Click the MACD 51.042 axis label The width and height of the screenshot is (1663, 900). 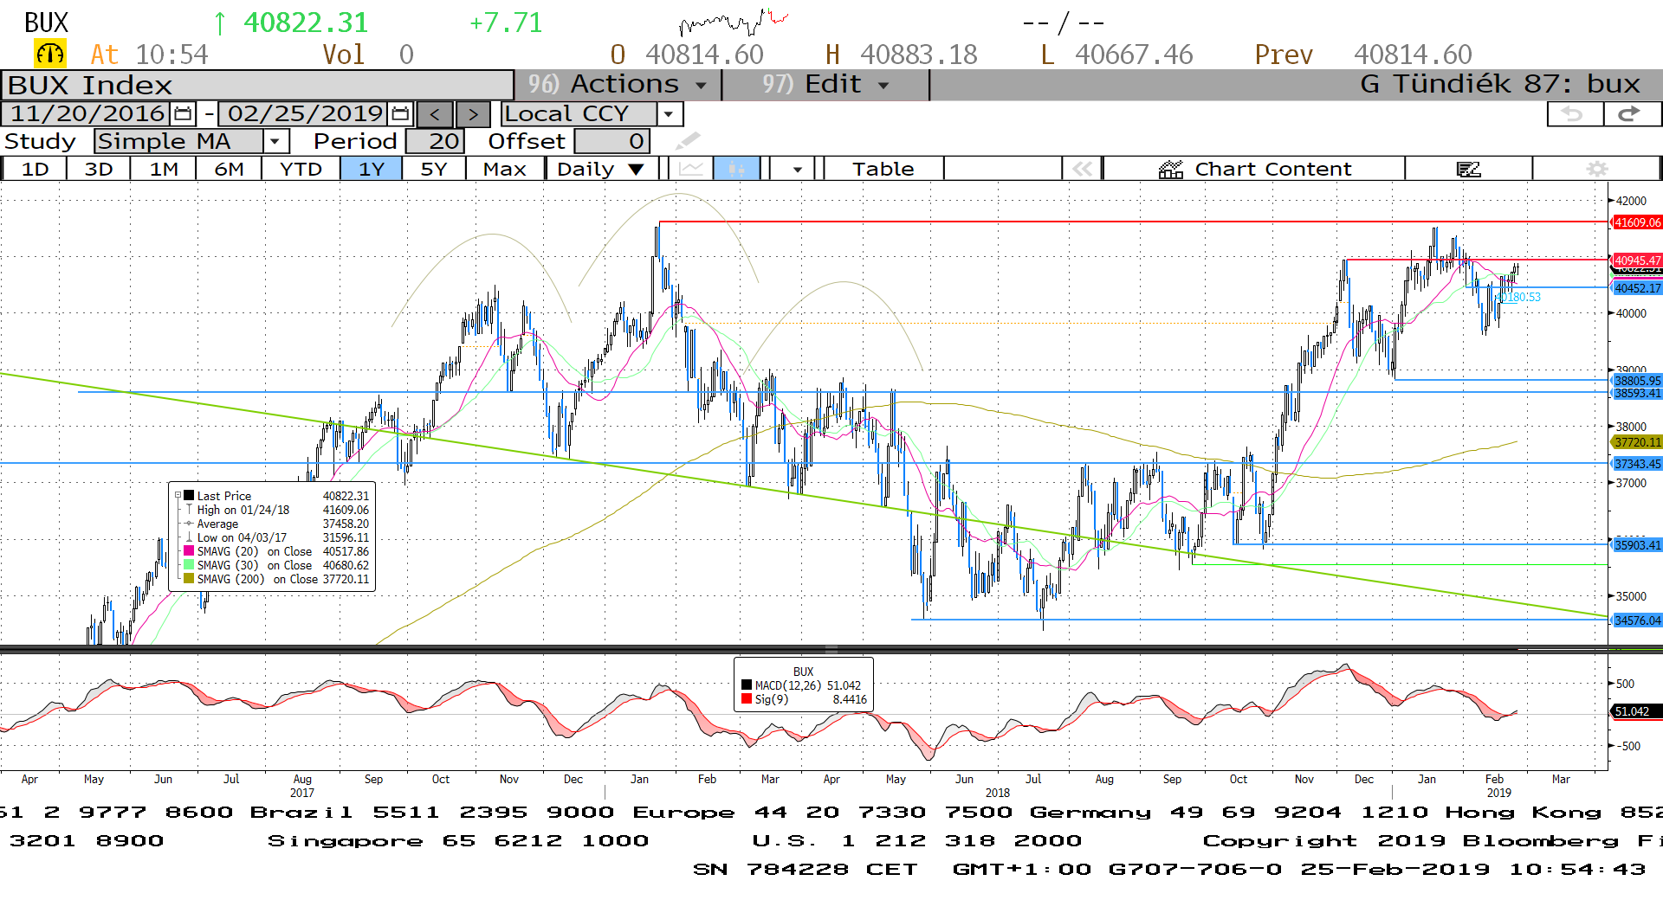[1635, 711]
